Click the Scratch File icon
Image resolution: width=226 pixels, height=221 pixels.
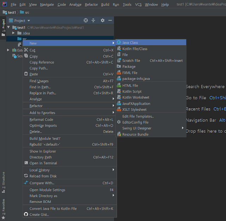point(119,60)
